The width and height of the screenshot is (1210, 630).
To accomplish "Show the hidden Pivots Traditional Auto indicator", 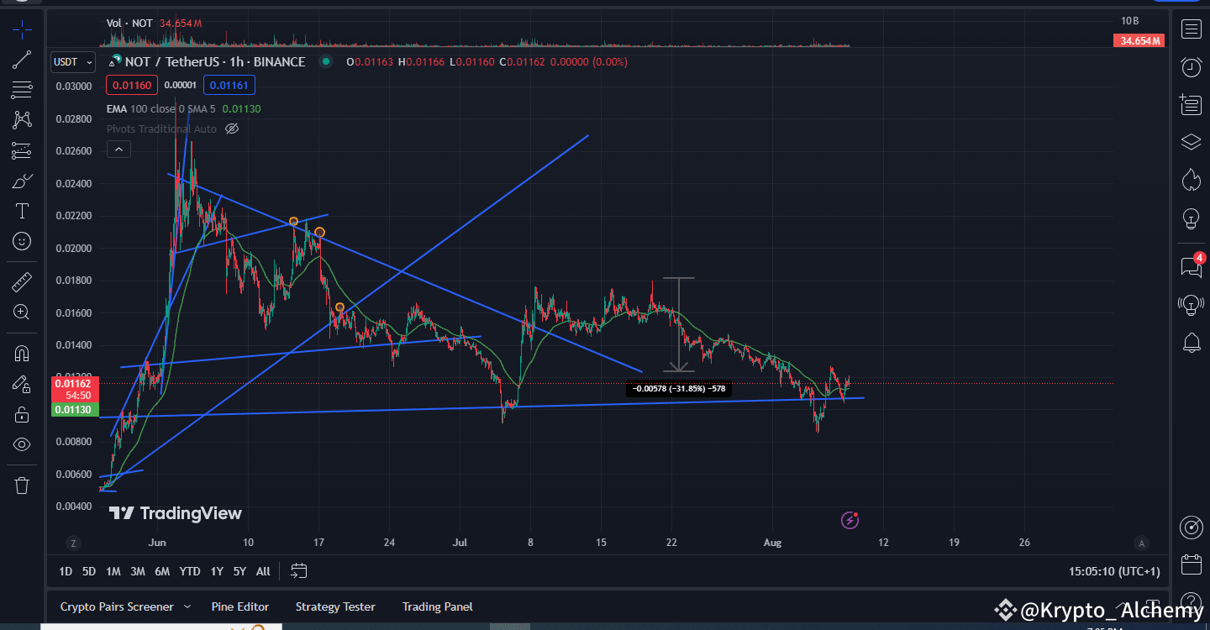I will pos(232,129).
